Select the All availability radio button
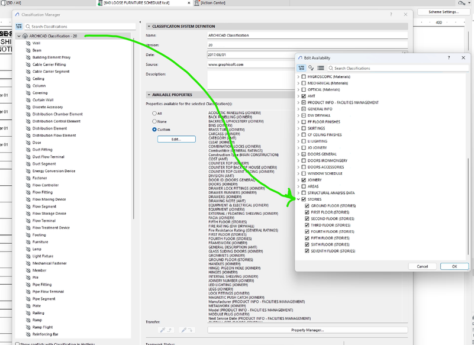 click(154, 114)
